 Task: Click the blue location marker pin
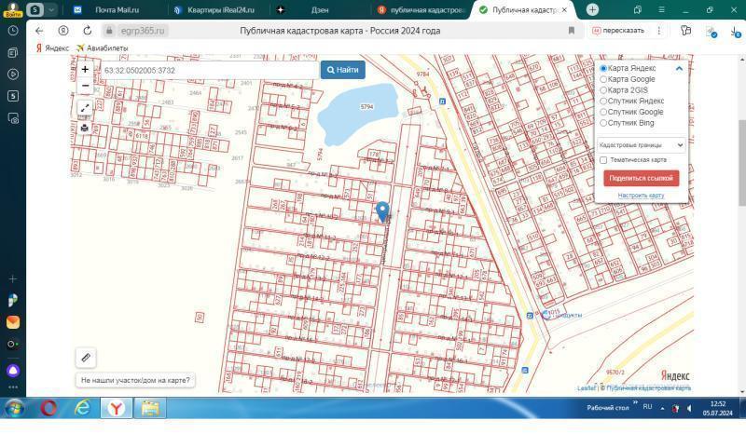tap(382, 210)
